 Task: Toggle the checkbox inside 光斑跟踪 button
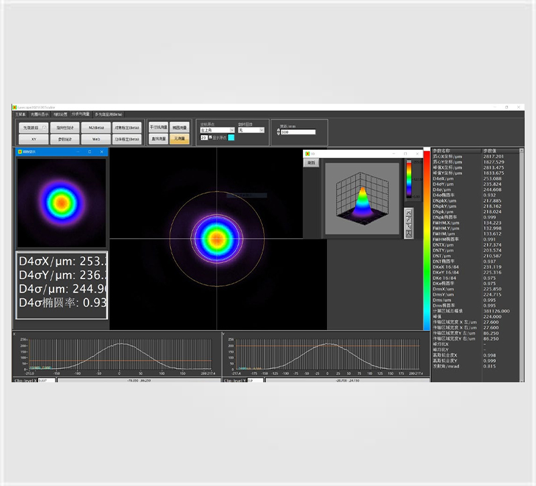click(44, 127)
